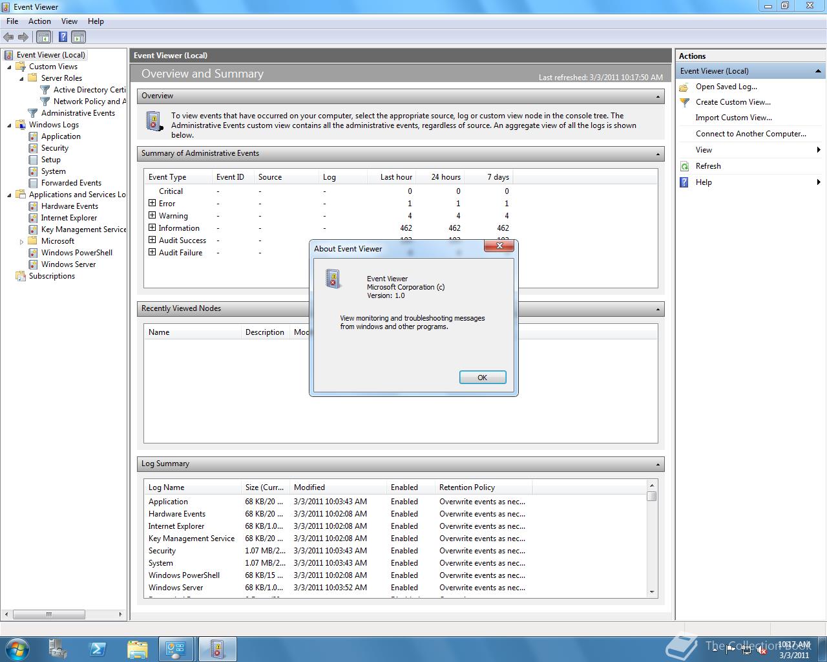
Task: Click the Setup log icon in tree
Action: coord(33,160)
